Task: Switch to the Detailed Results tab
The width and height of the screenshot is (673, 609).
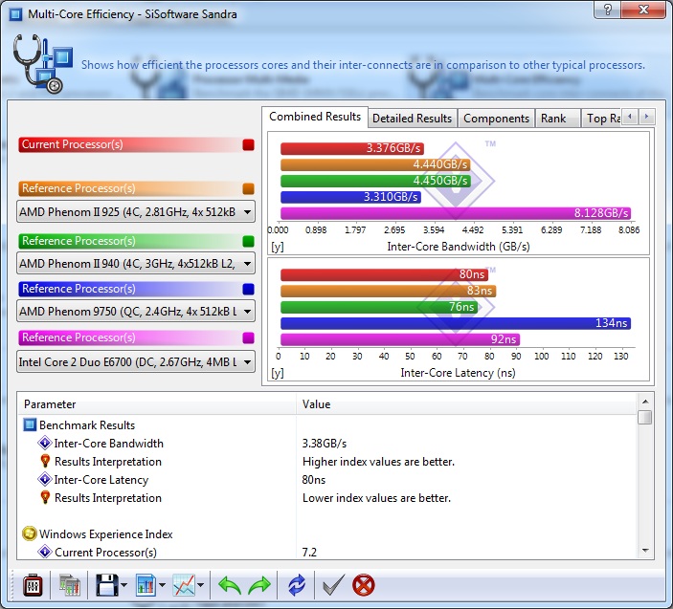Action: coord(412,119)
